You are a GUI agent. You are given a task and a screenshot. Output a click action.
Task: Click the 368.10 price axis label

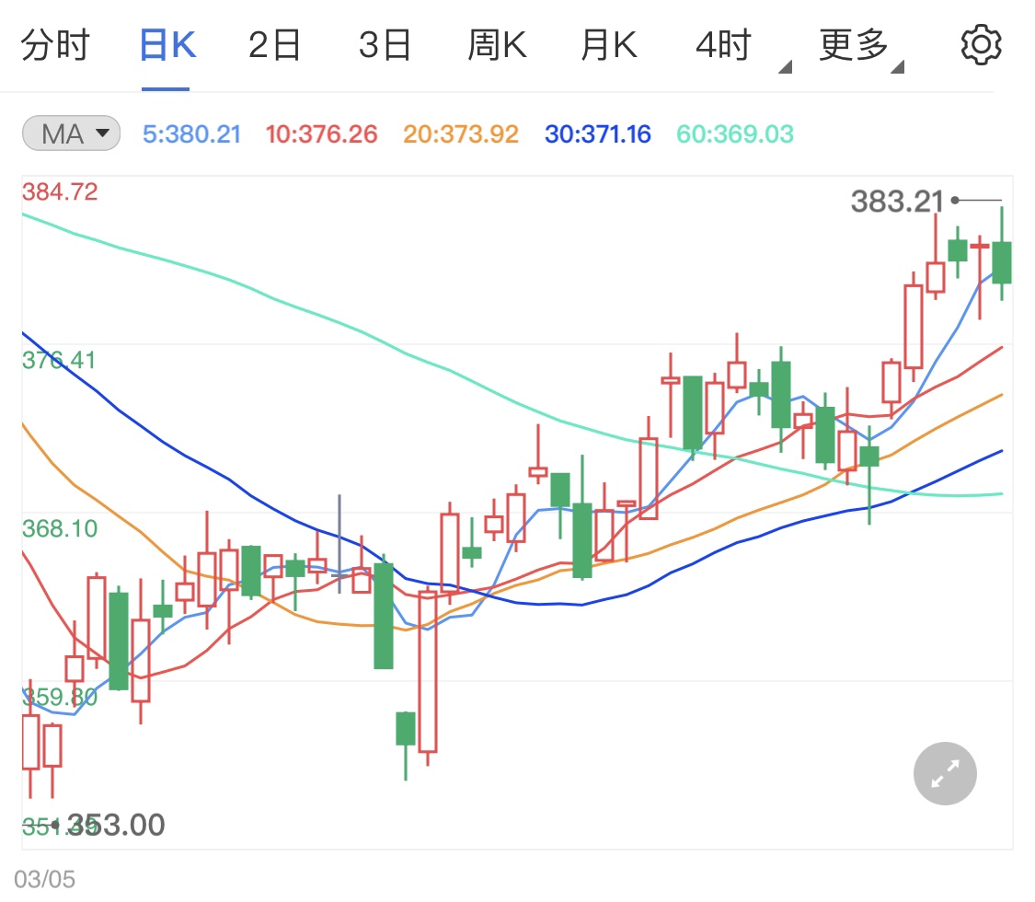tap(60, 529)
